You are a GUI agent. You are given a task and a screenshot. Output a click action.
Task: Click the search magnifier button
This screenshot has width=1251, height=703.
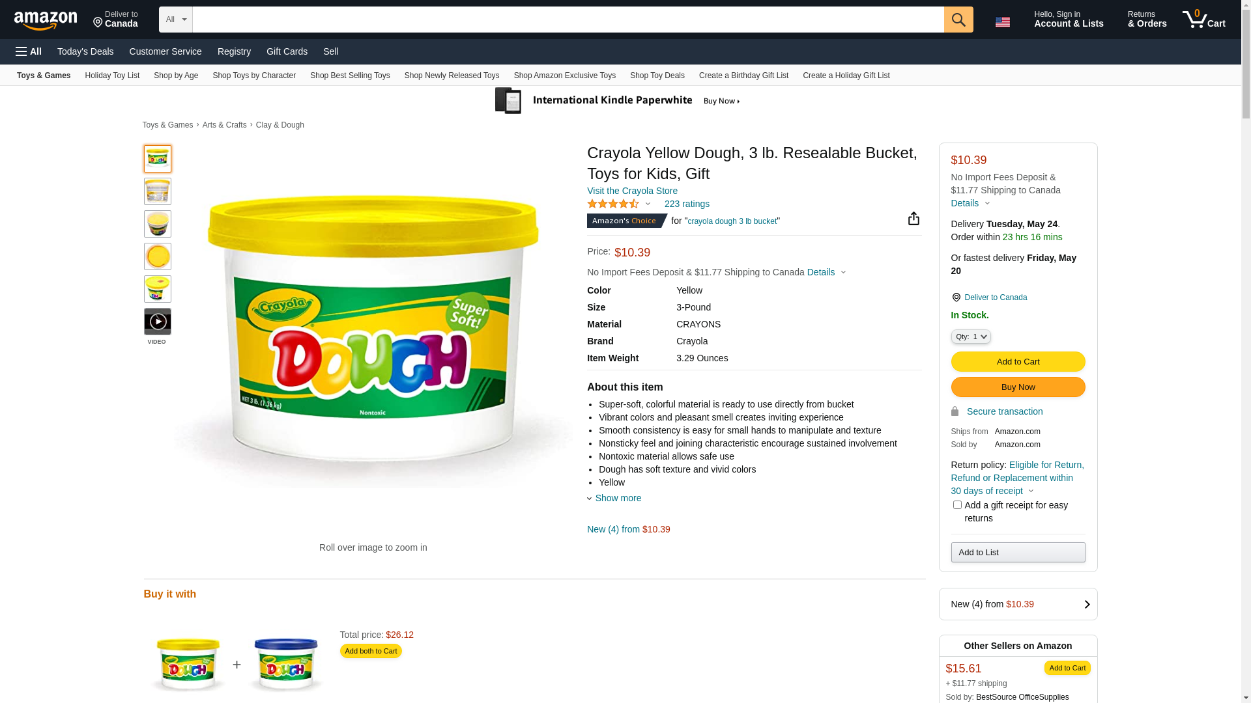[958, 20]
